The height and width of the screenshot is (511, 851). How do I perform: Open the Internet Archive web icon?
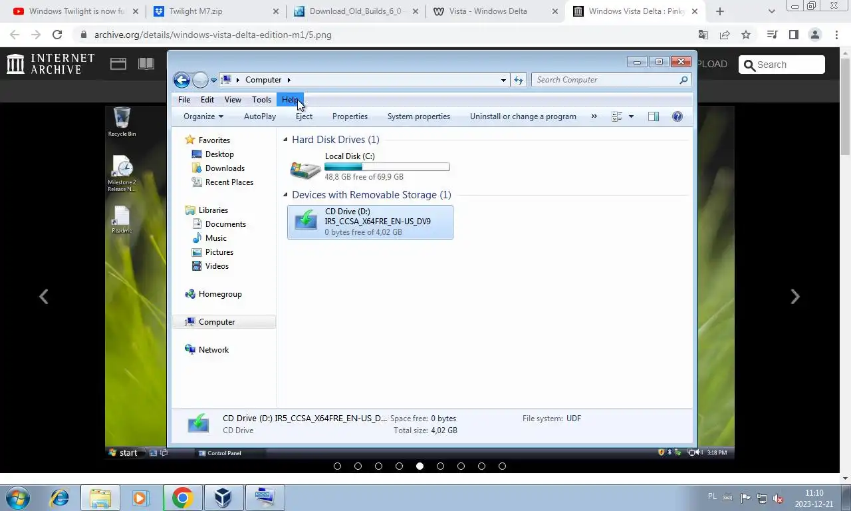tap(118, 64)
